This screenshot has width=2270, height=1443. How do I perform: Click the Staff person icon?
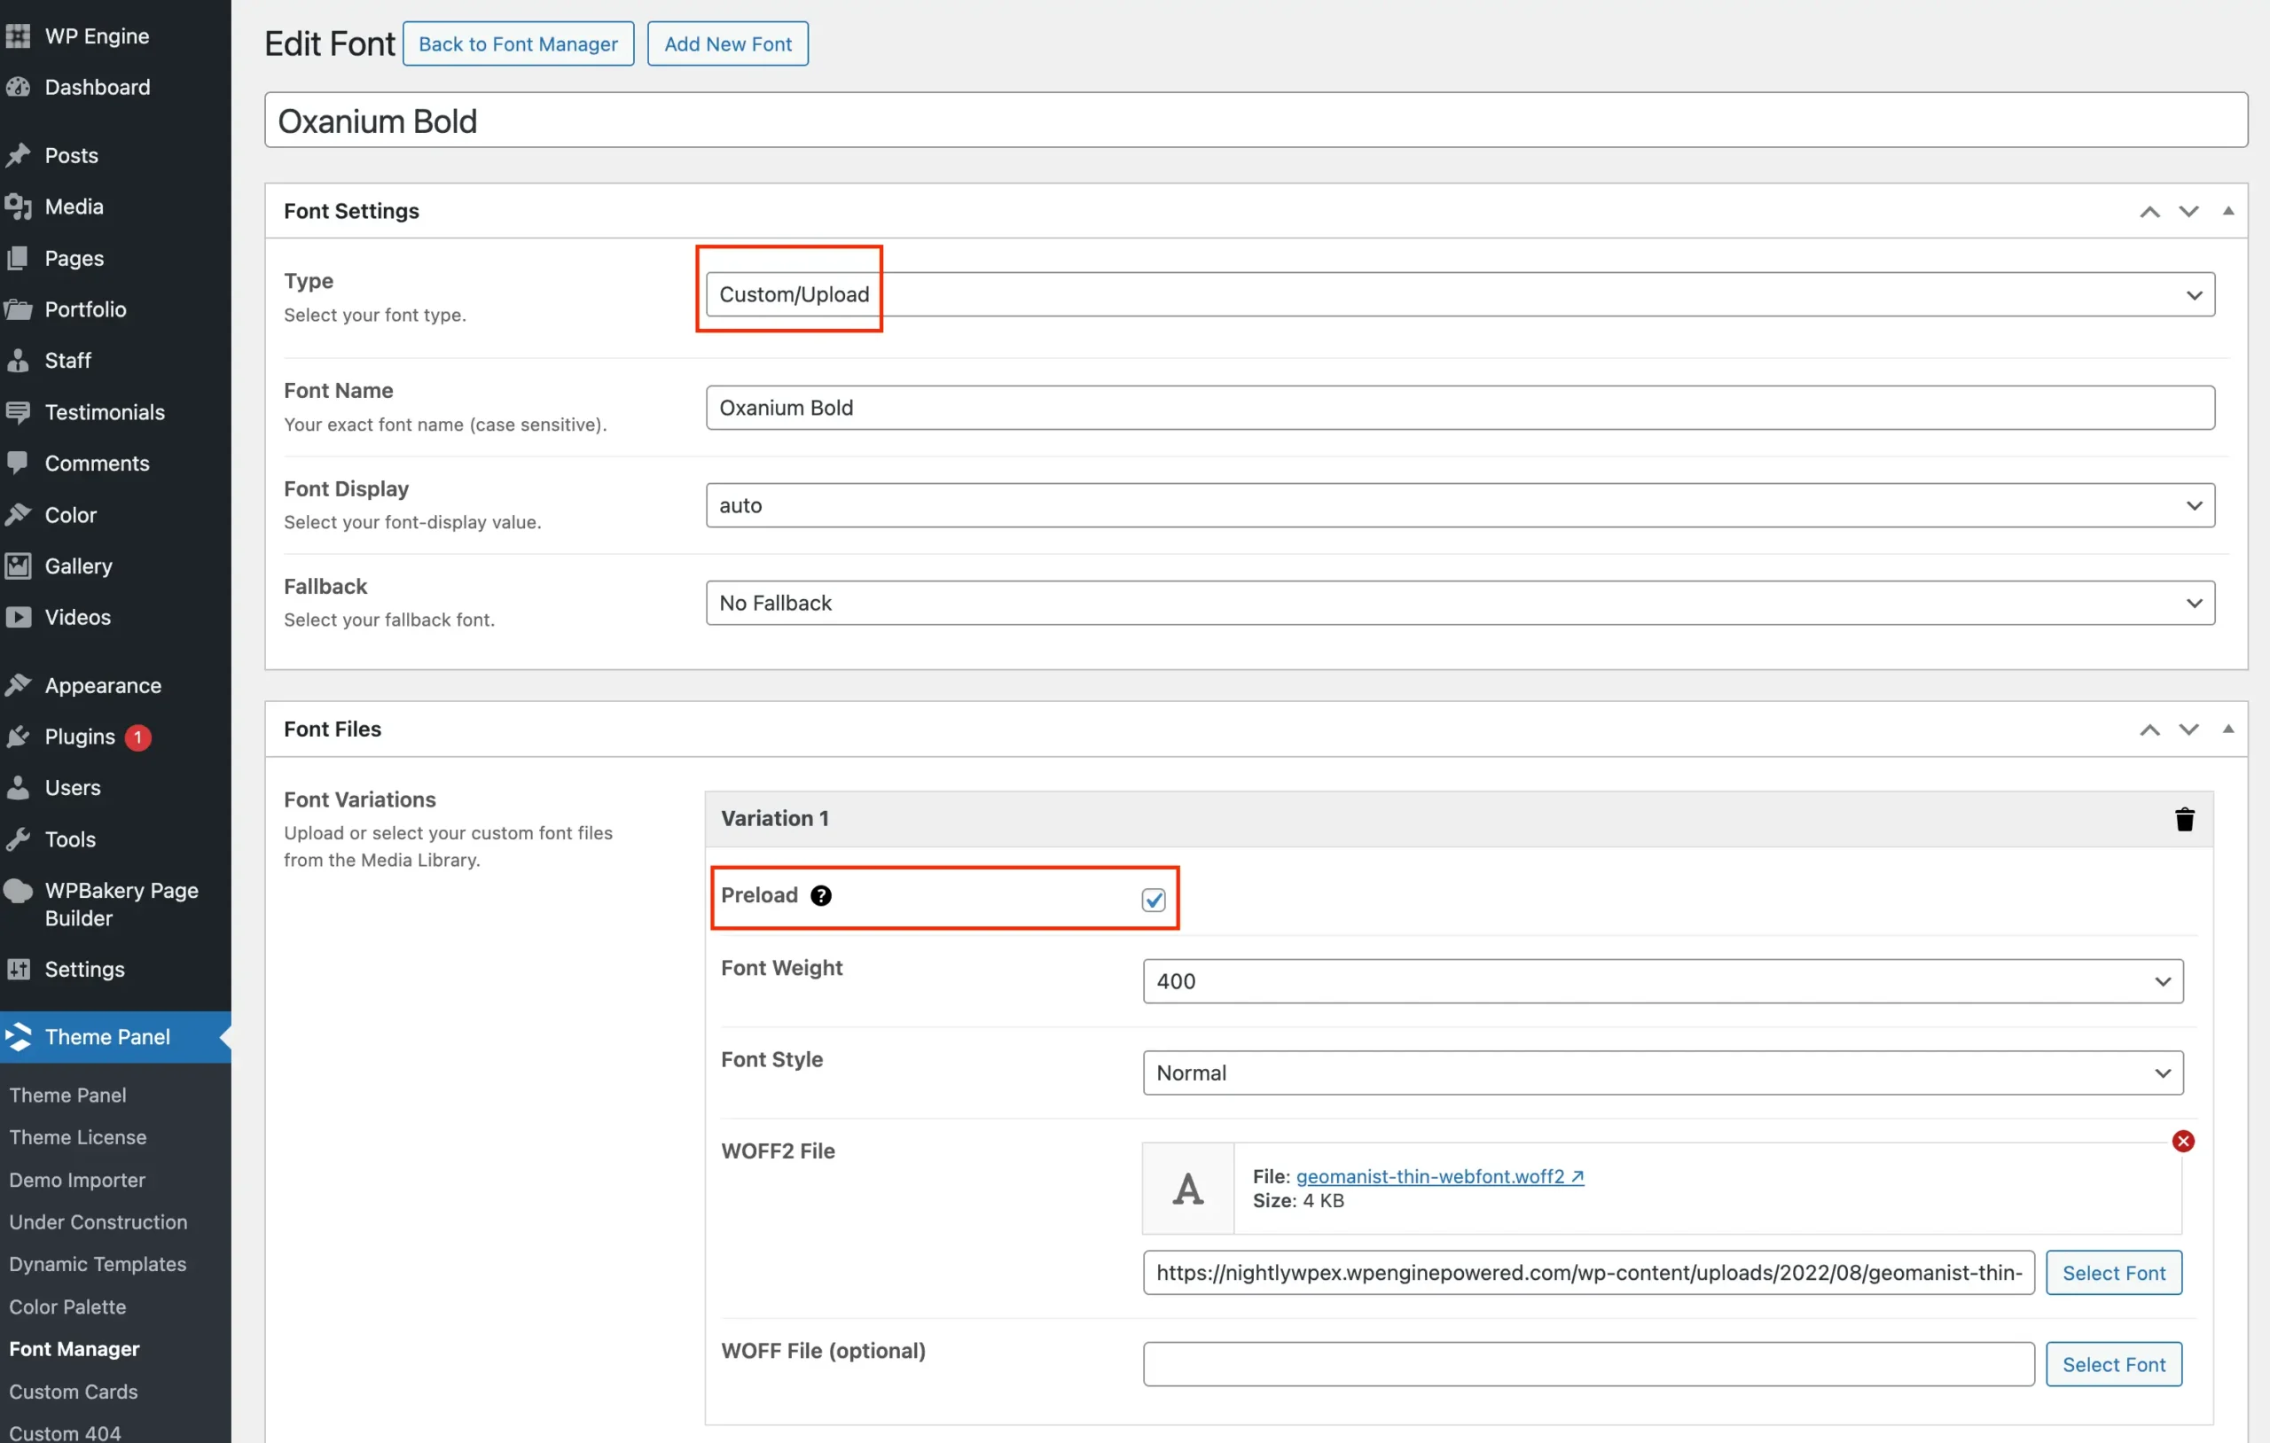(x=18, y=360)
